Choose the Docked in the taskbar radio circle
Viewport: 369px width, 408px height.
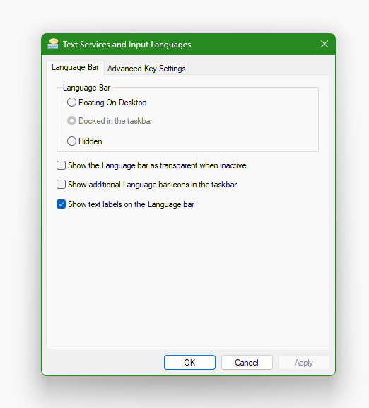pyautogui.click(x=71, y=121)
